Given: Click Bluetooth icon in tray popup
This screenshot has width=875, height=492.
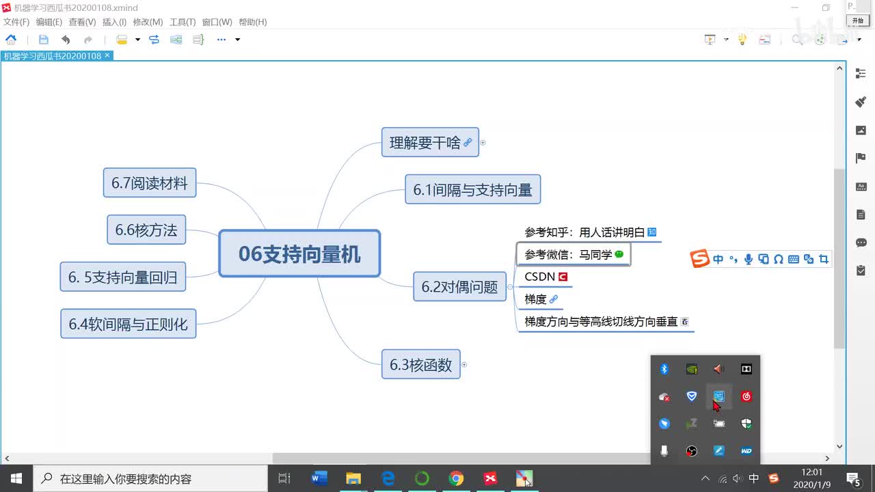Looking at the screenshot, I should pos(664,369).
